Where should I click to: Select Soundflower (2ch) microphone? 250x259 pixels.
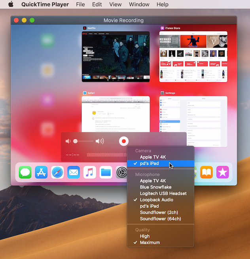[x=161, y=212]
